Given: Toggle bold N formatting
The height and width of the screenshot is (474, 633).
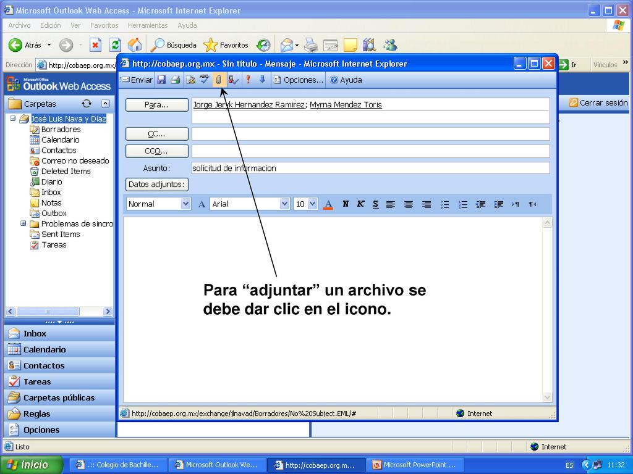Looking at the screenshot, I should point(346,204).
